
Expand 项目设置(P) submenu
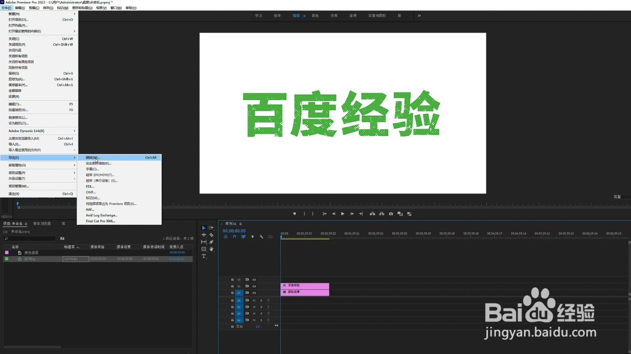[39, 173]
